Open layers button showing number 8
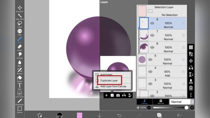Screen dimensions: 210x118 [159, 115]
